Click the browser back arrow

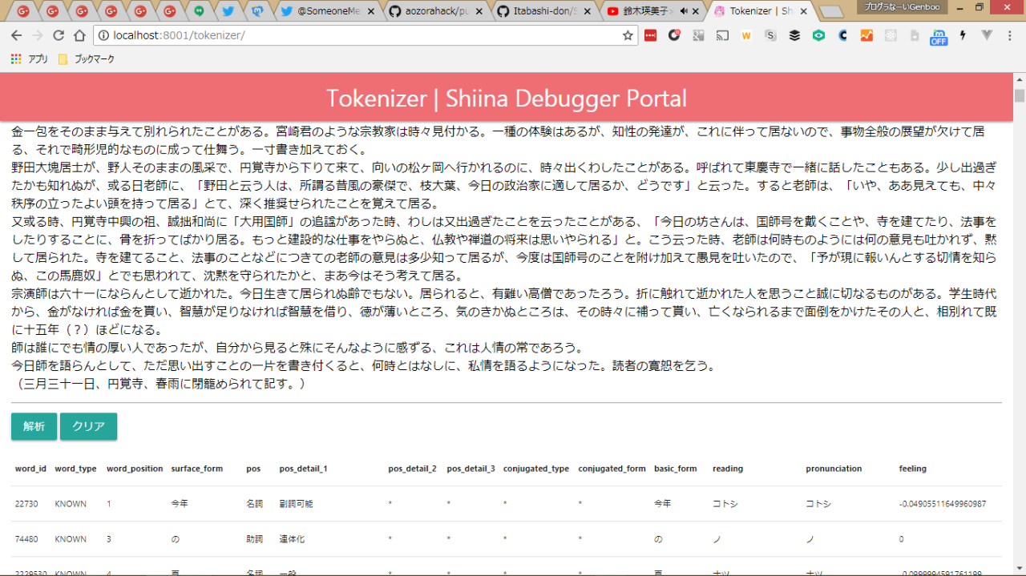(16, 35)
